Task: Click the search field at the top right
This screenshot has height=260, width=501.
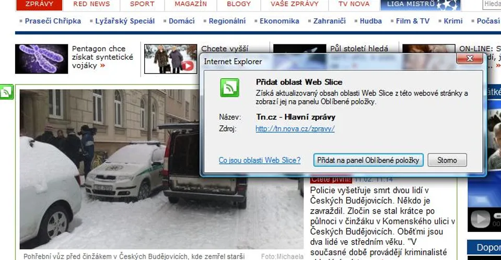Action: tap(492, 4)
